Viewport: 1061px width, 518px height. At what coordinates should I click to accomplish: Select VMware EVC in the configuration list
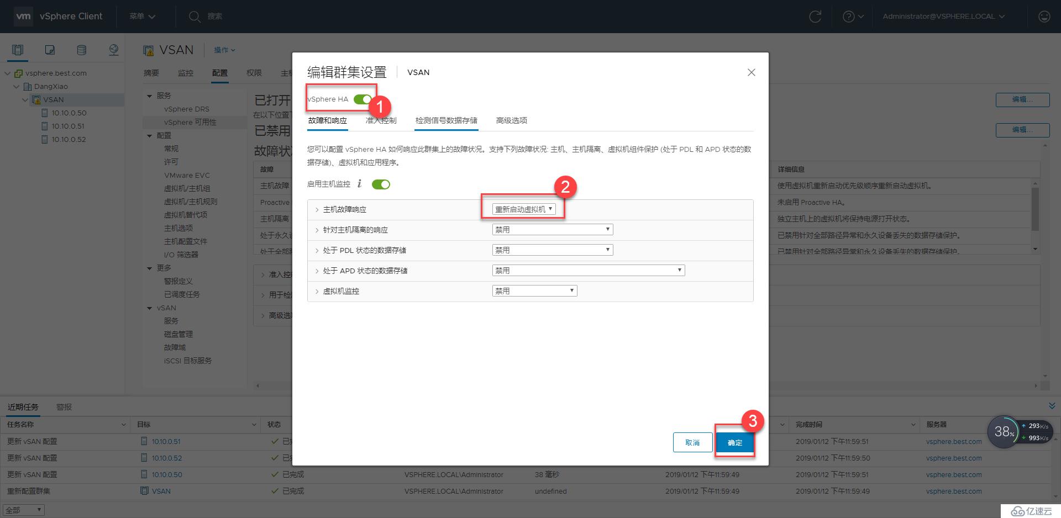tap(187, 175)
